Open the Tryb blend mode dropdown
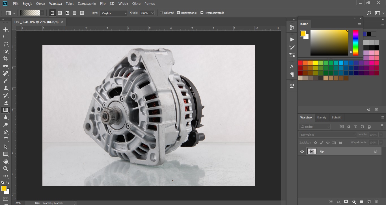The height and width of the screenshot is (205, 386). click(x=113, y=13)
